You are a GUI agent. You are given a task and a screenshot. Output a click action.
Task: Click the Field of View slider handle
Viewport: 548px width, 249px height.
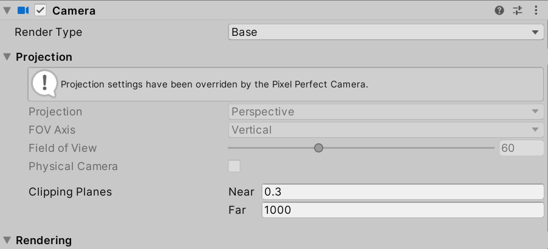[x=318, y=148]
